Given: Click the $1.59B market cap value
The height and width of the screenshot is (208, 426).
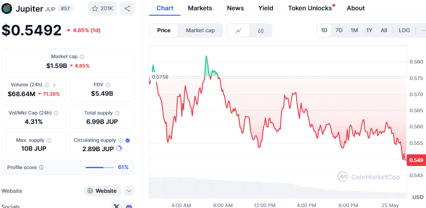Looking at the screenshot, I should point(56,66).
